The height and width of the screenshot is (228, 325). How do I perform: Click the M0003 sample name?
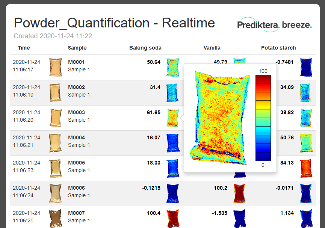pyautogui.click(x=76, y=112)
